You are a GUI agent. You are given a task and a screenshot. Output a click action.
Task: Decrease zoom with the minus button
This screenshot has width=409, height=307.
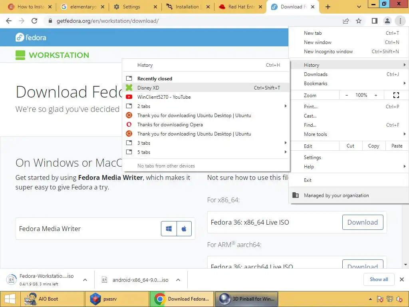click(347, 95)
